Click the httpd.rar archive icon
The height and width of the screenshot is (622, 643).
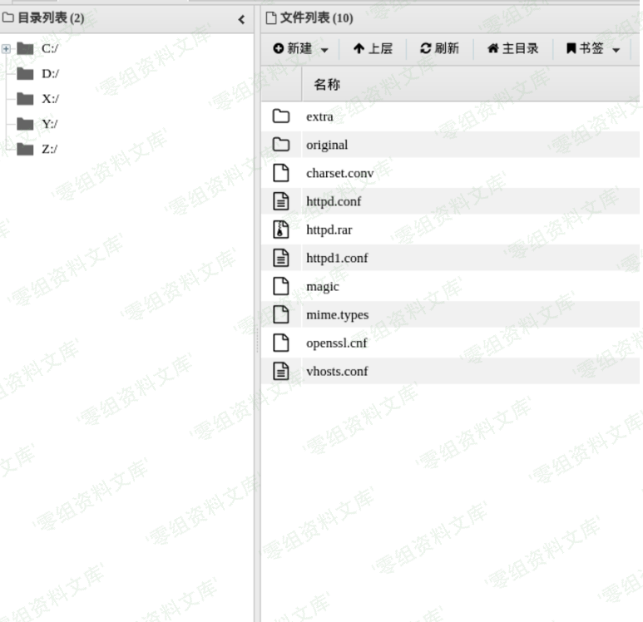pyautogui.click(x=281, y=230)
